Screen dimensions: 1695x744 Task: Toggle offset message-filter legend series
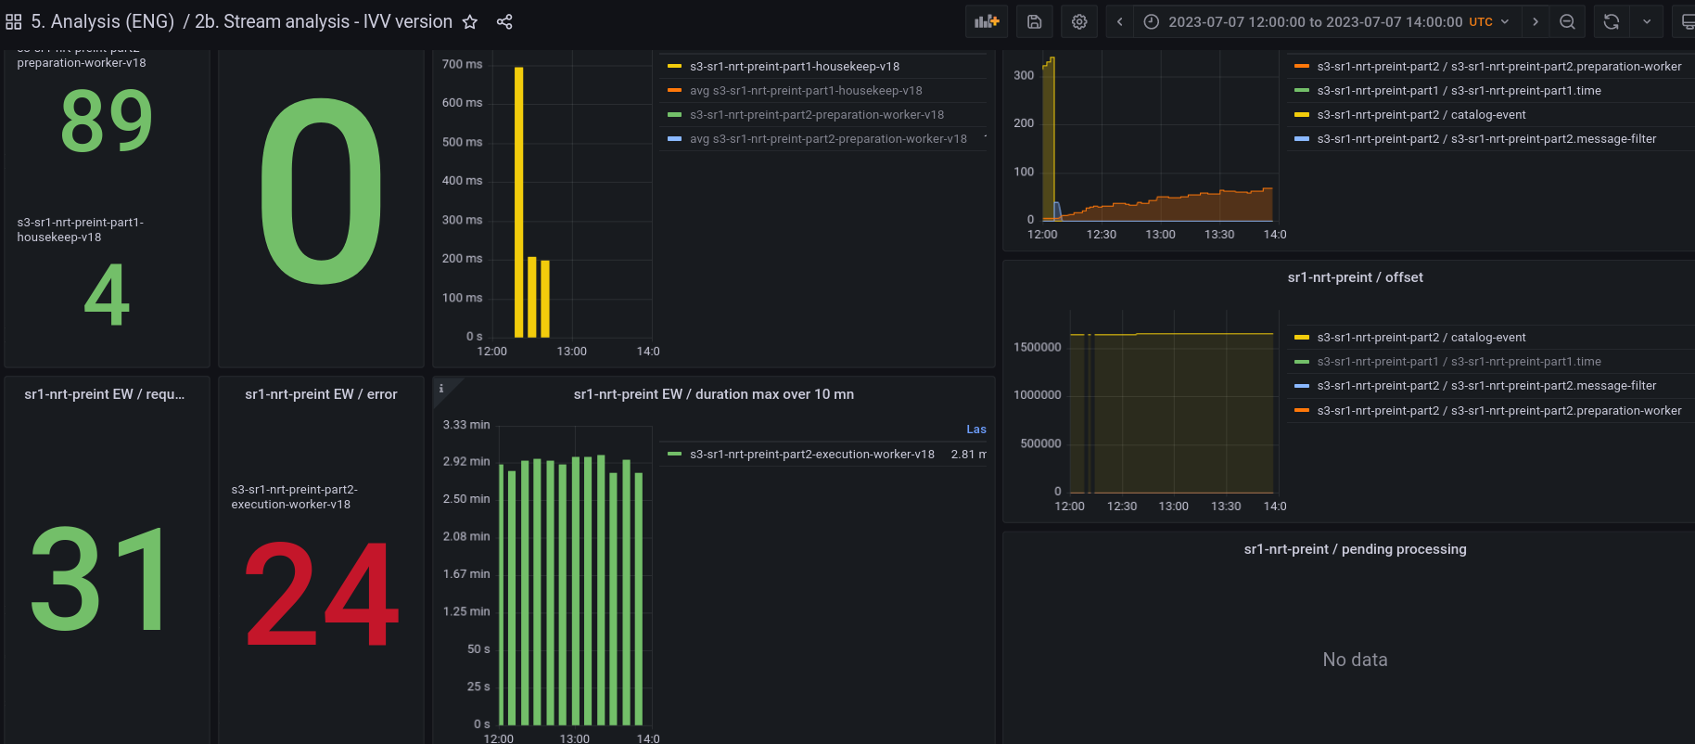(x=1486, y=386)
